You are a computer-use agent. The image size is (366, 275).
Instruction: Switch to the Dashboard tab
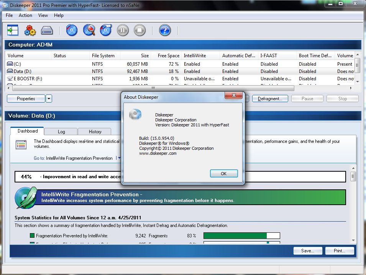(28, 131)
